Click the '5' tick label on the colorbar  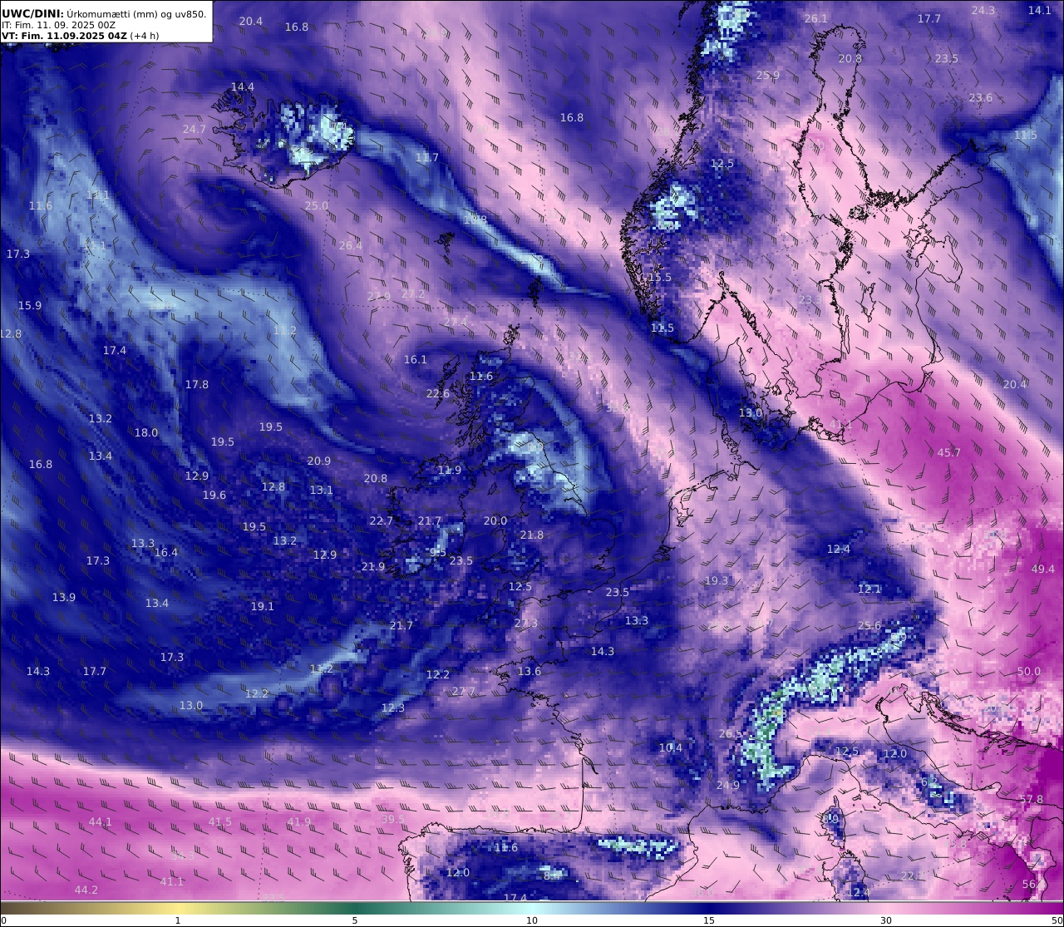tap(355, 920)
